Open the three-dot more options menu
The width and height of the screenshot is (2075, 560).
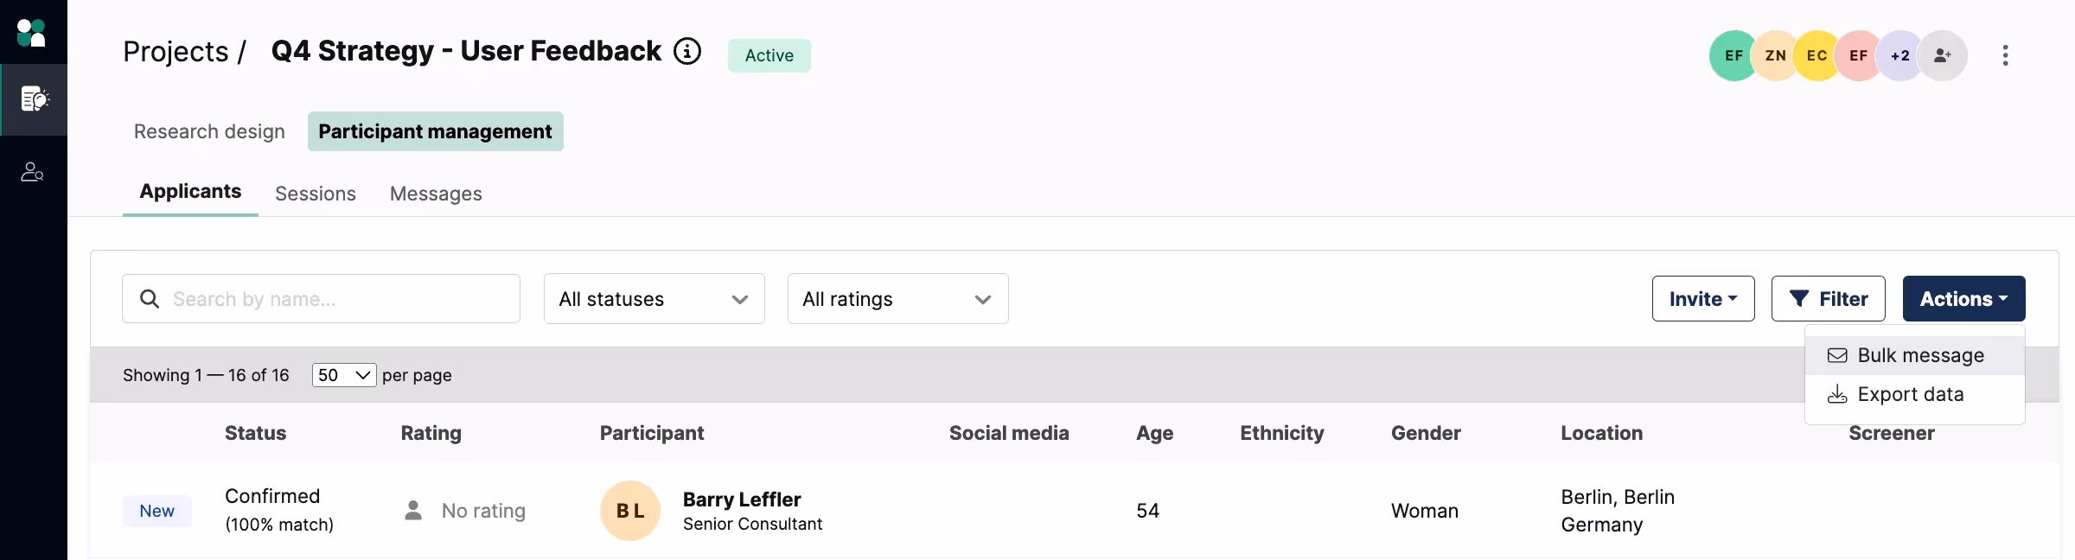(x=2005, y=55)
